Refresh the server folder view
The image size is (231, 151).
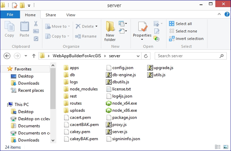[x=146, y=56]
